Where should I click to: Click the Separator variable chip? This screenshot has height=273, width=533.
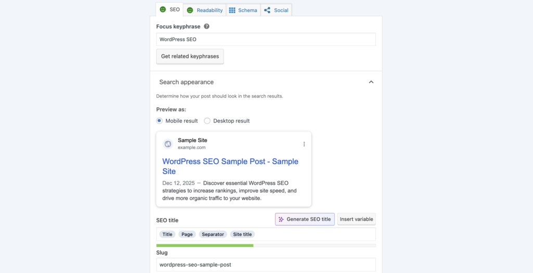pyautogui.click(x=213, y=234)
